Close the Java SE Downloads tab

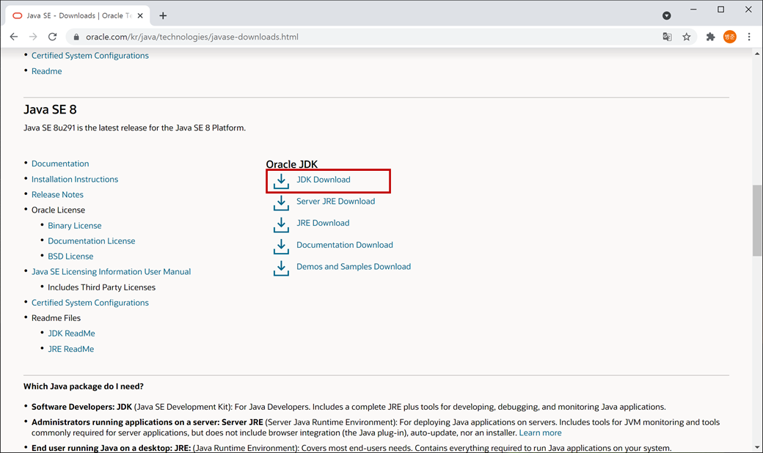[140, 15]
